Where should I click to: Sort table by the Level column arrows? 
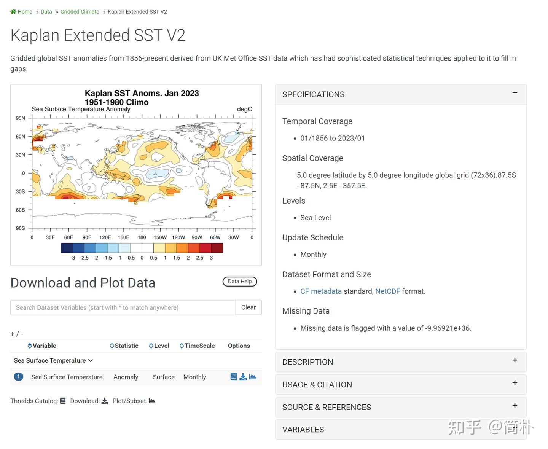151,346
